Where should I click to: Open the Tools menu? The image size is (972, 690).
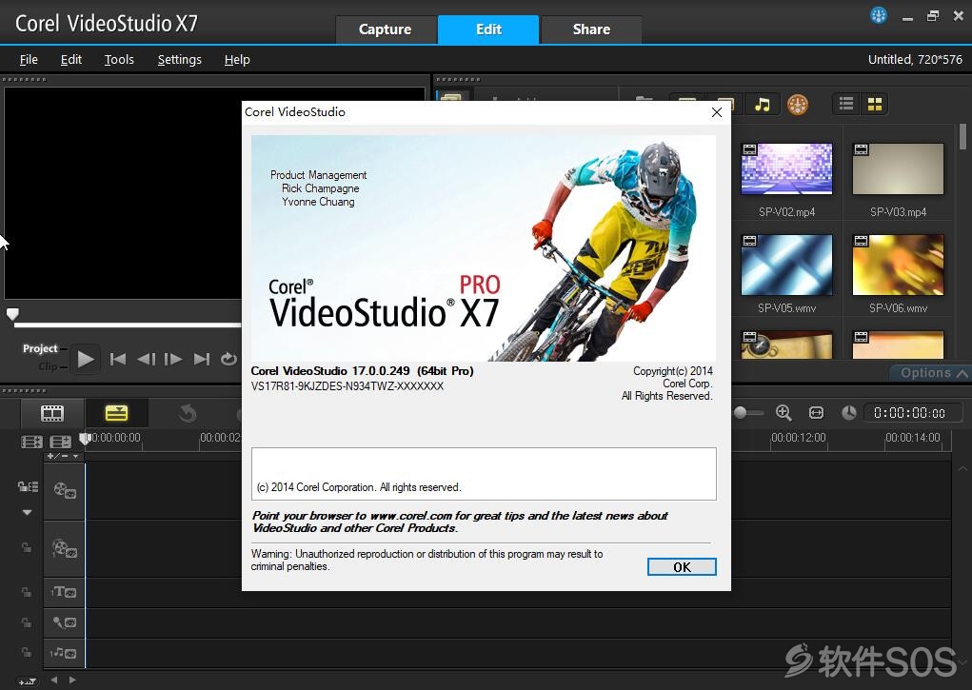[x=119, y=60]
